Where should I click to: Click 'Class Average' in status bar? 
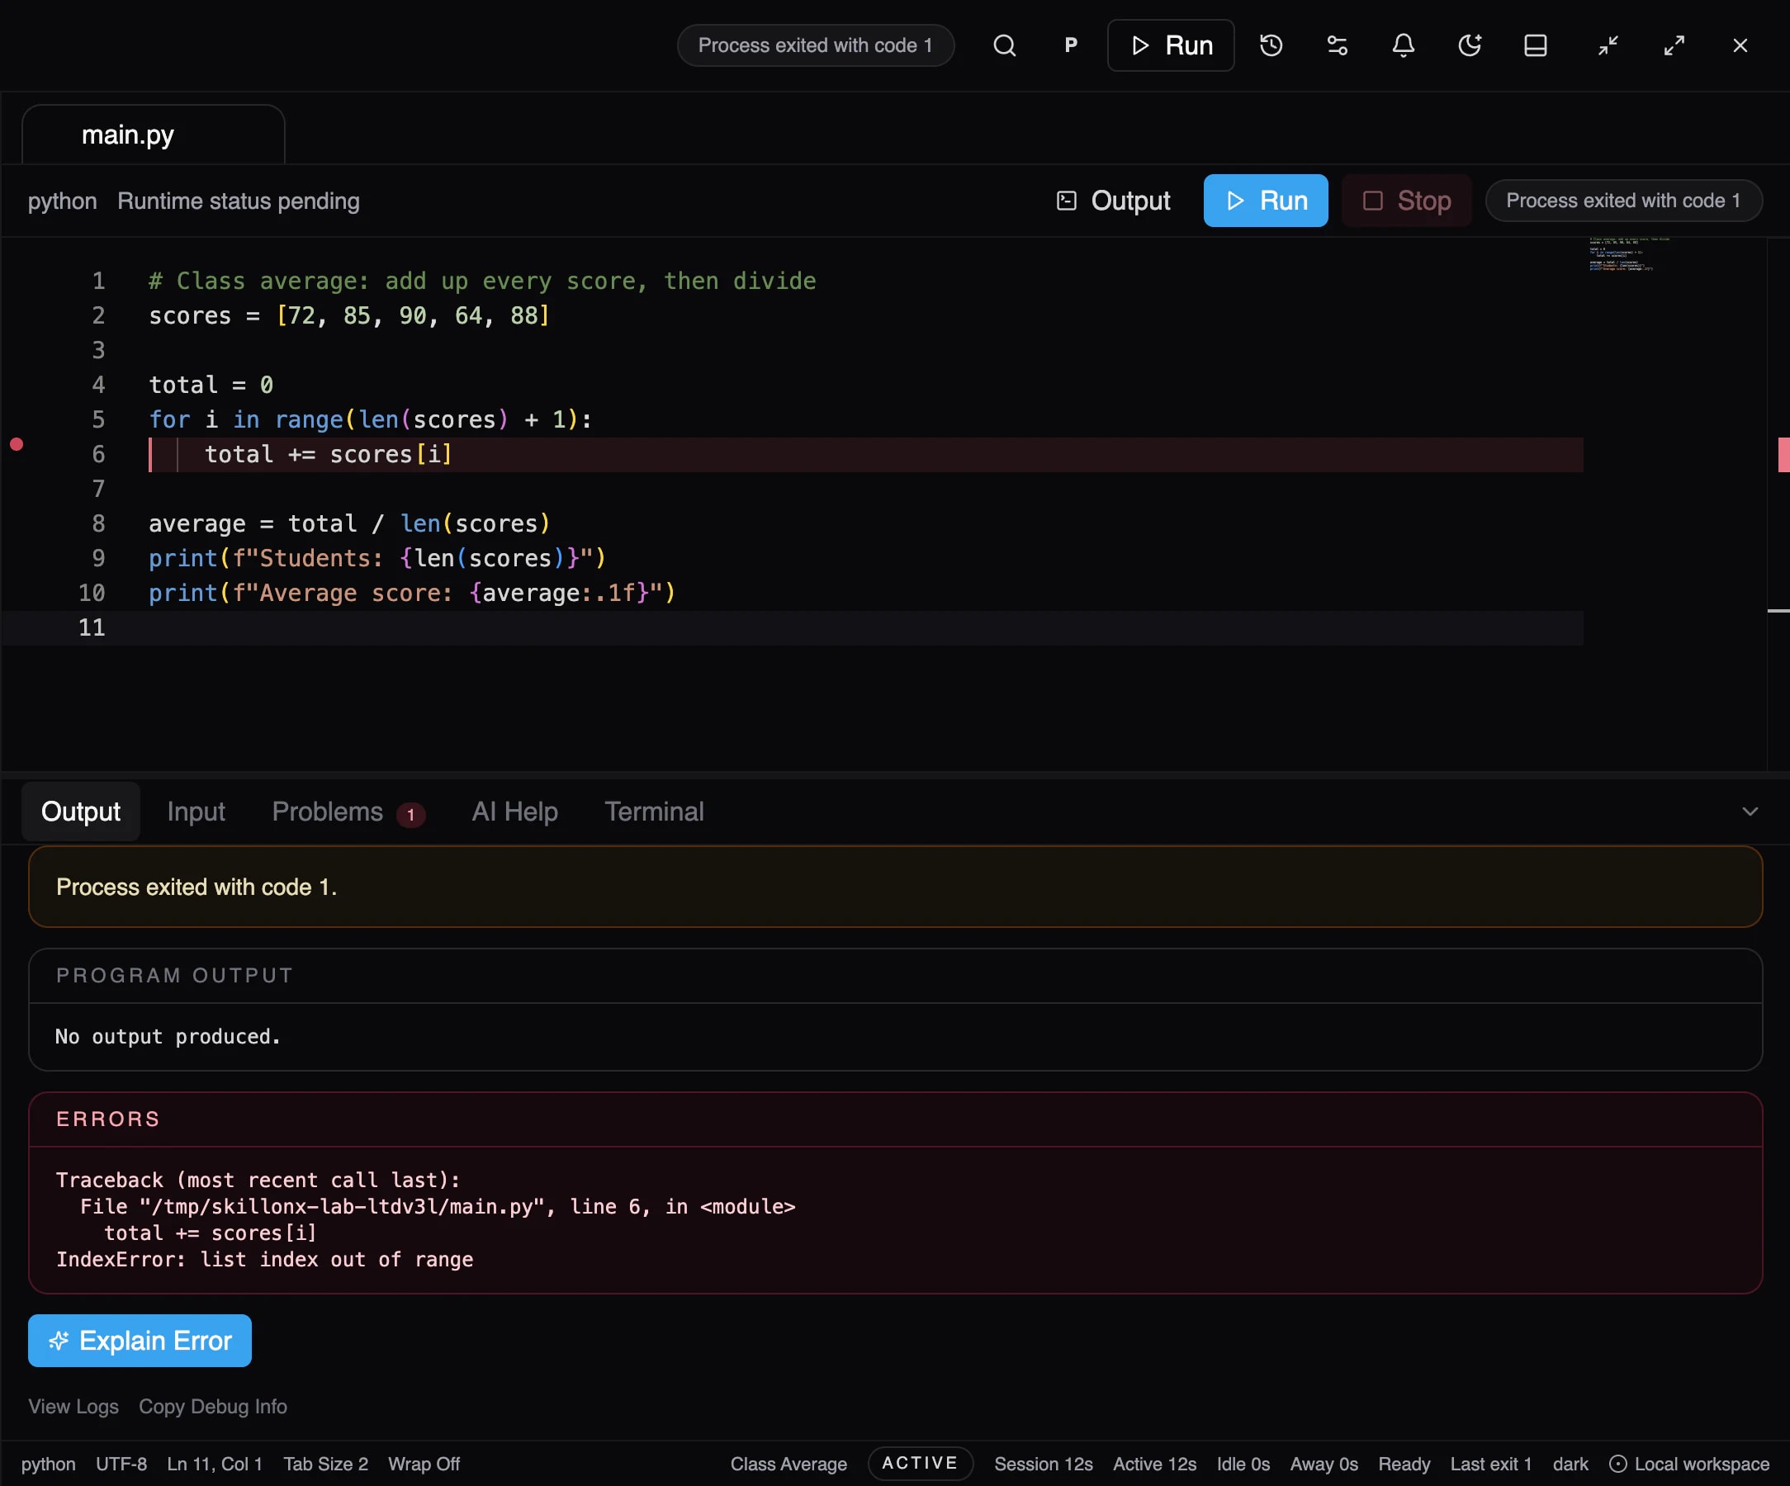coord(788,1464)
